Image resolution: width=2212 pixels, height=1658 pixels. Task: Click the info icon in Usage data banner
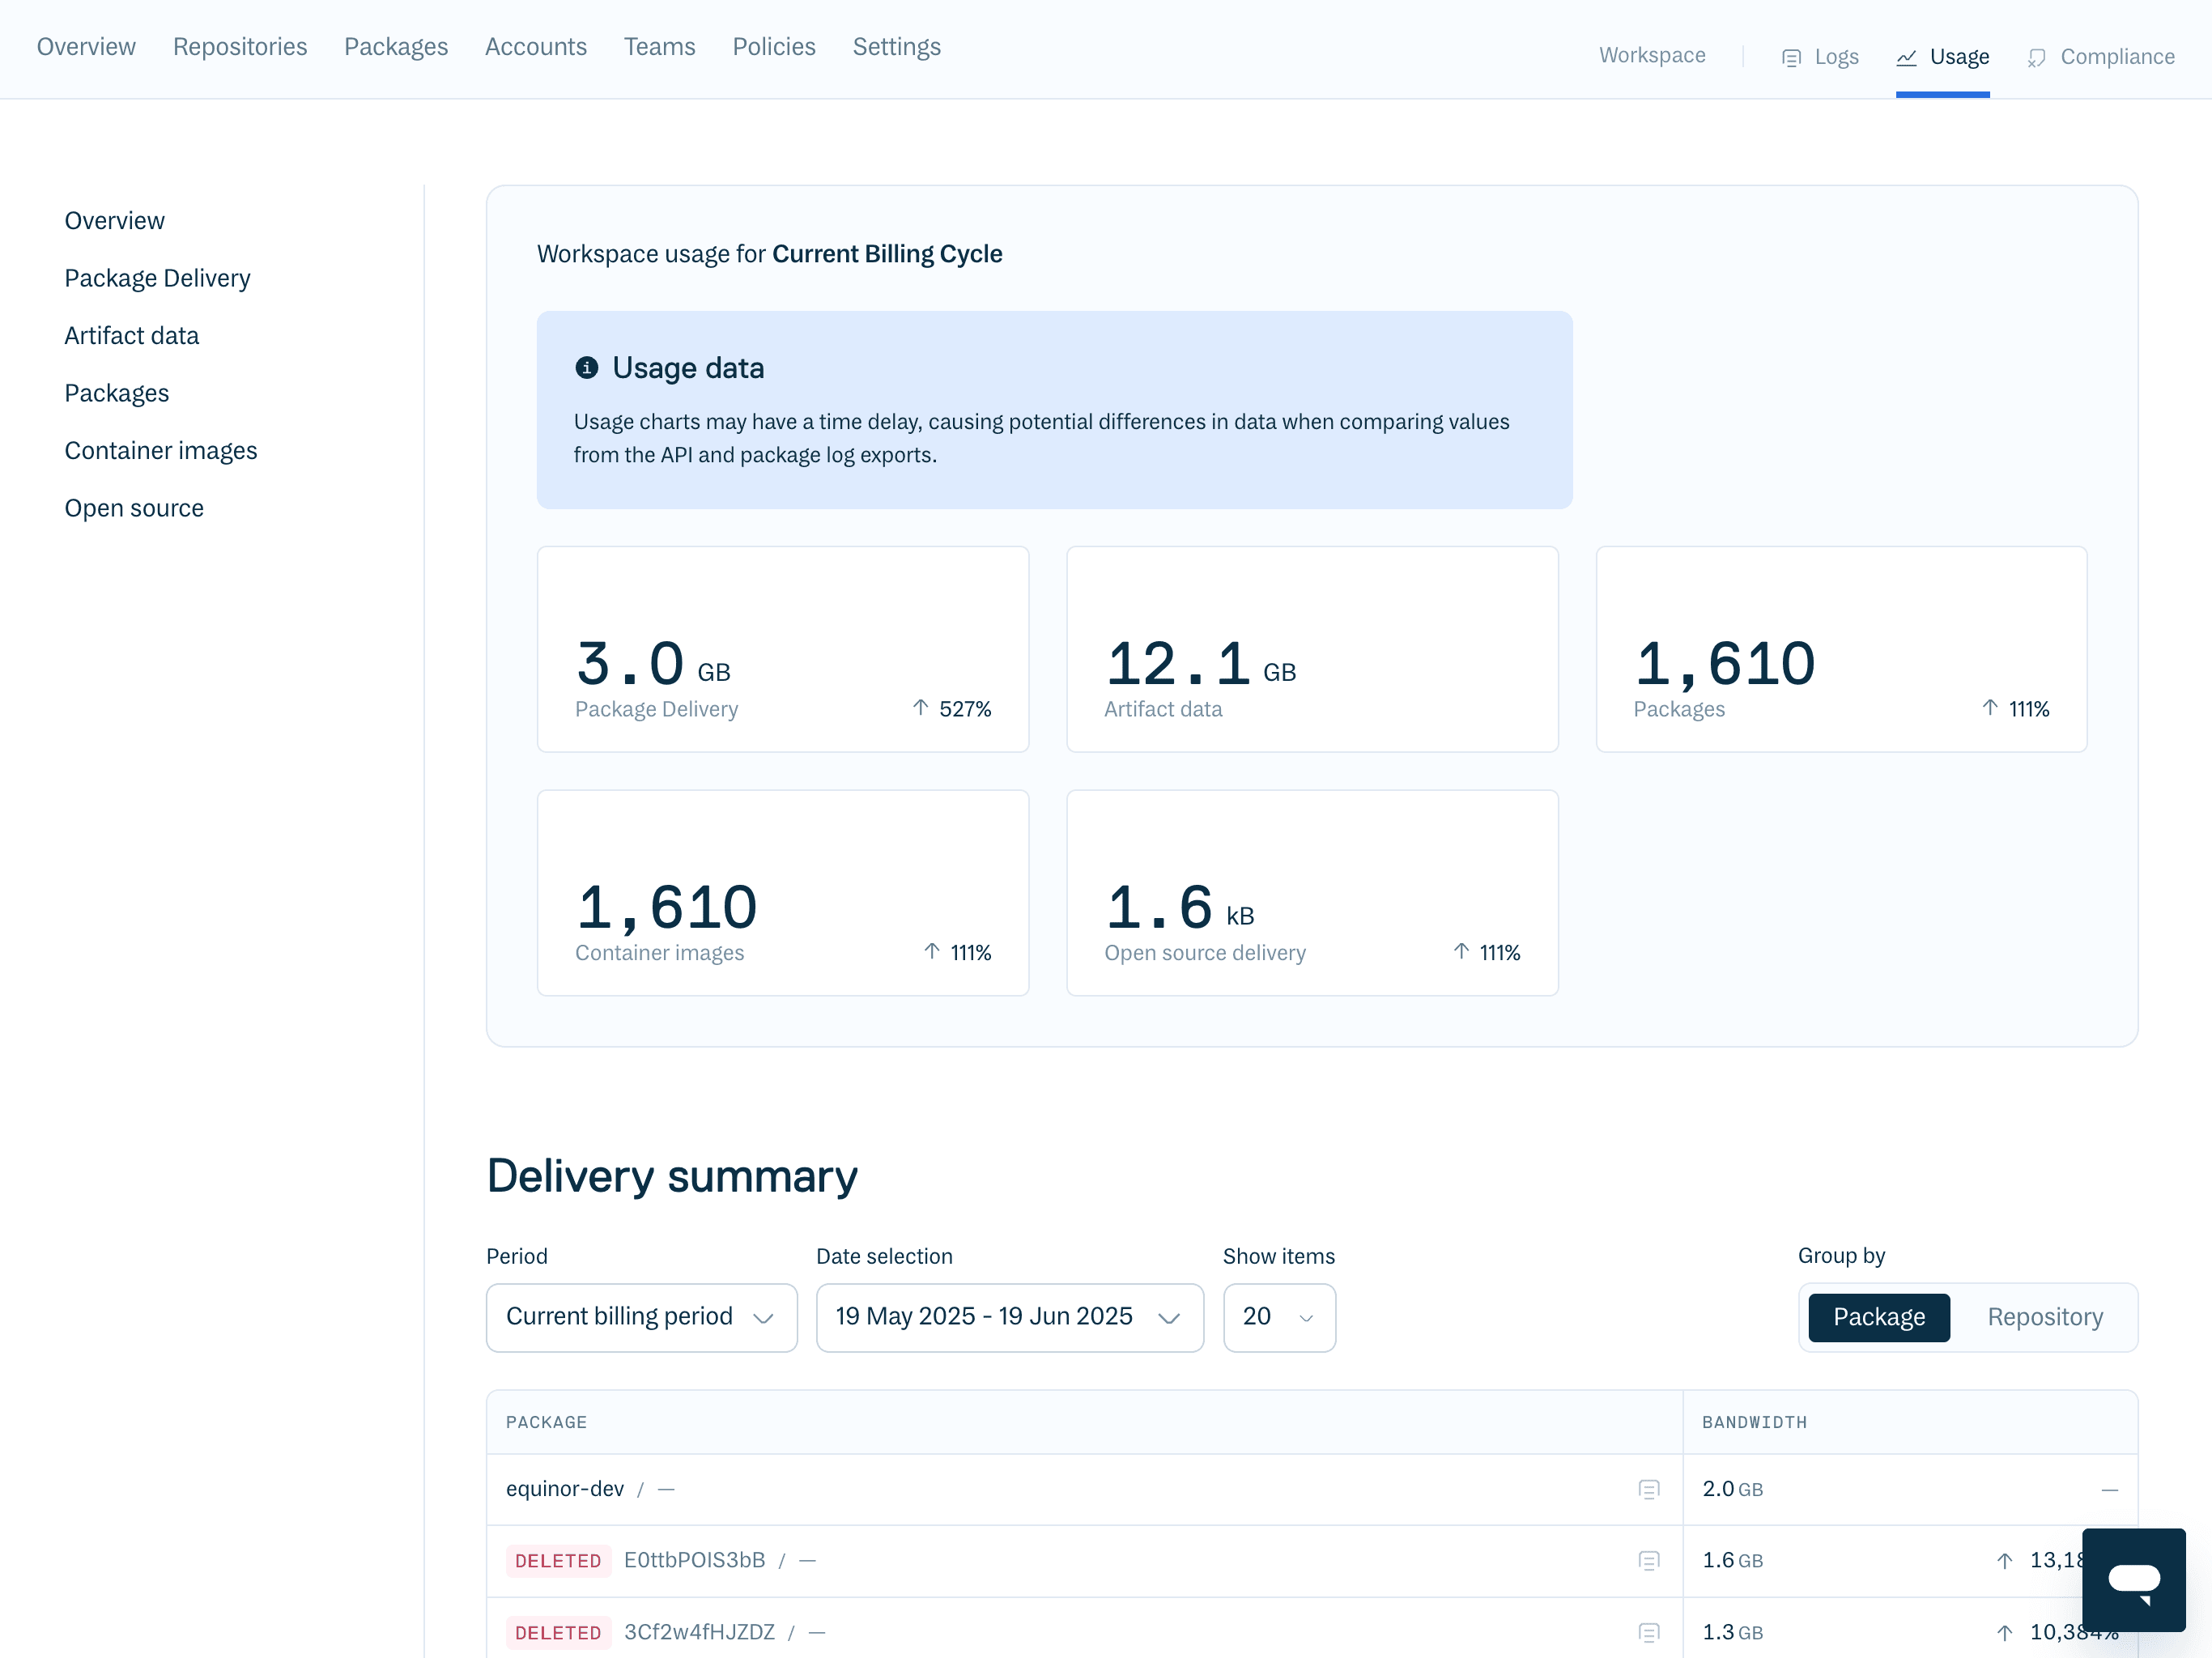[587, 368]
